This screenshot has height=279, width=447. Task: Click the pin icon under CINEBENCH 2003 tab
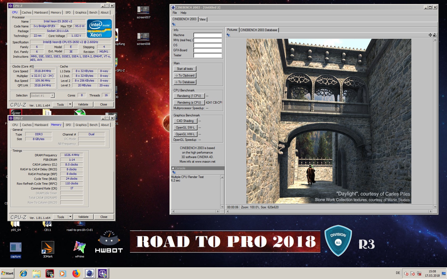click(174, 24)
